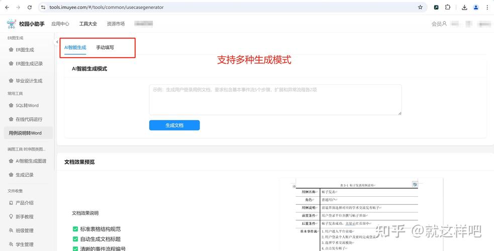The width and height of the screenshot is (494, 251).
Task: Click the 自动生成文档标题 checkmark
Action: [x=75, y=239]
